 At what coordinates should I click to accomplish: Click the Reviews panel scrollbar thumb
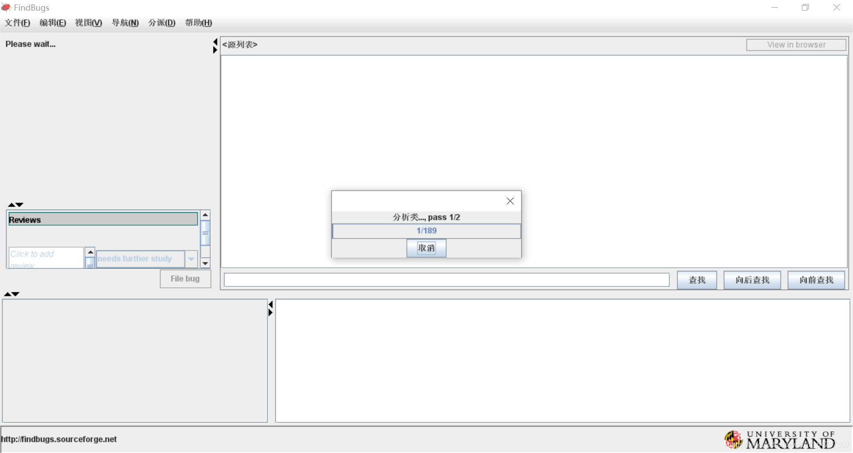pyautogui.click(x=205, y=233)
